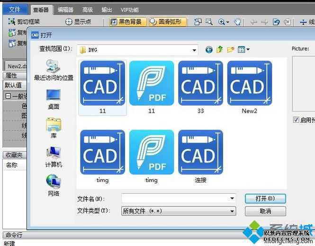Open the 输出 tab

click(107, 9)
